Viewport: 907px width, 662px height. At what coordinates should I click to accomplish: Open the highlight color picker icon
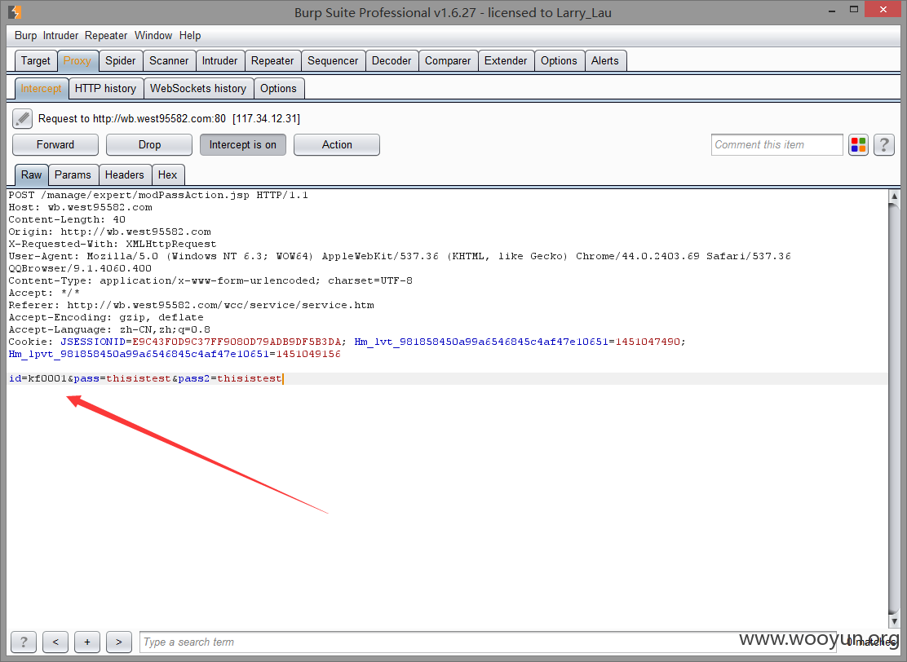pos(858,144)
